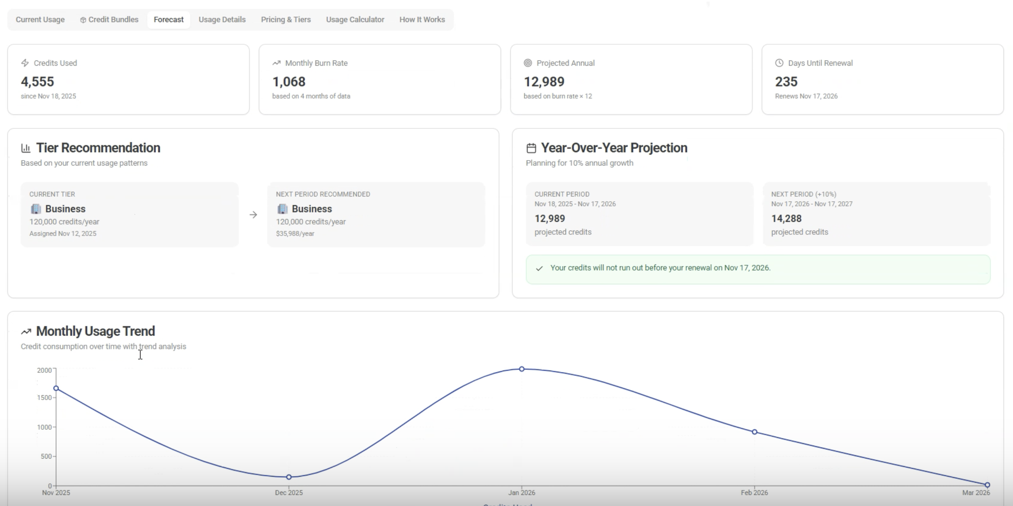Switch to the Credit Bundles tab
1013x506 pixels.
pyautogui.click(x=109, y=19)
